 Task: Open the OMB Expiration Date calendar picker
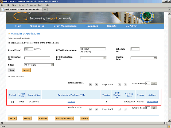coord(104,58)
